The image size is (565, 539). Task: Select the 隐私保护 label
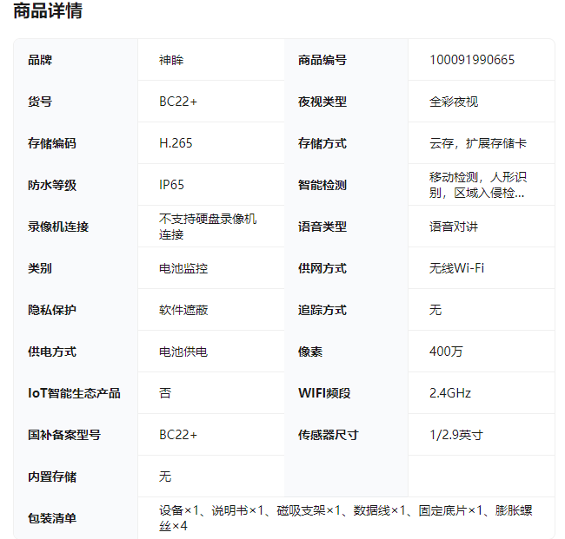(52, 310)
